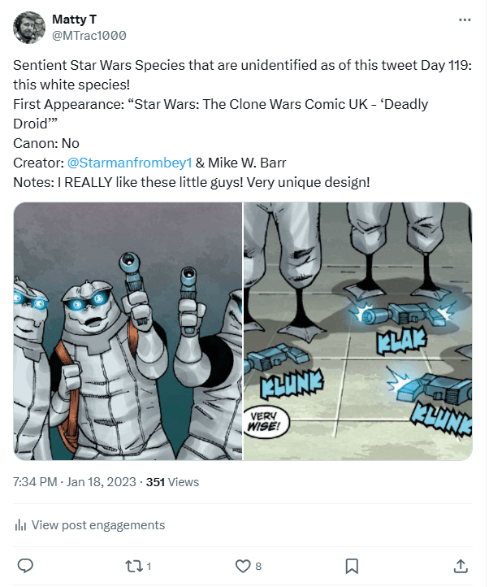
Task: Click the reply speech bubble icon
Action: (x=25, y=565)
